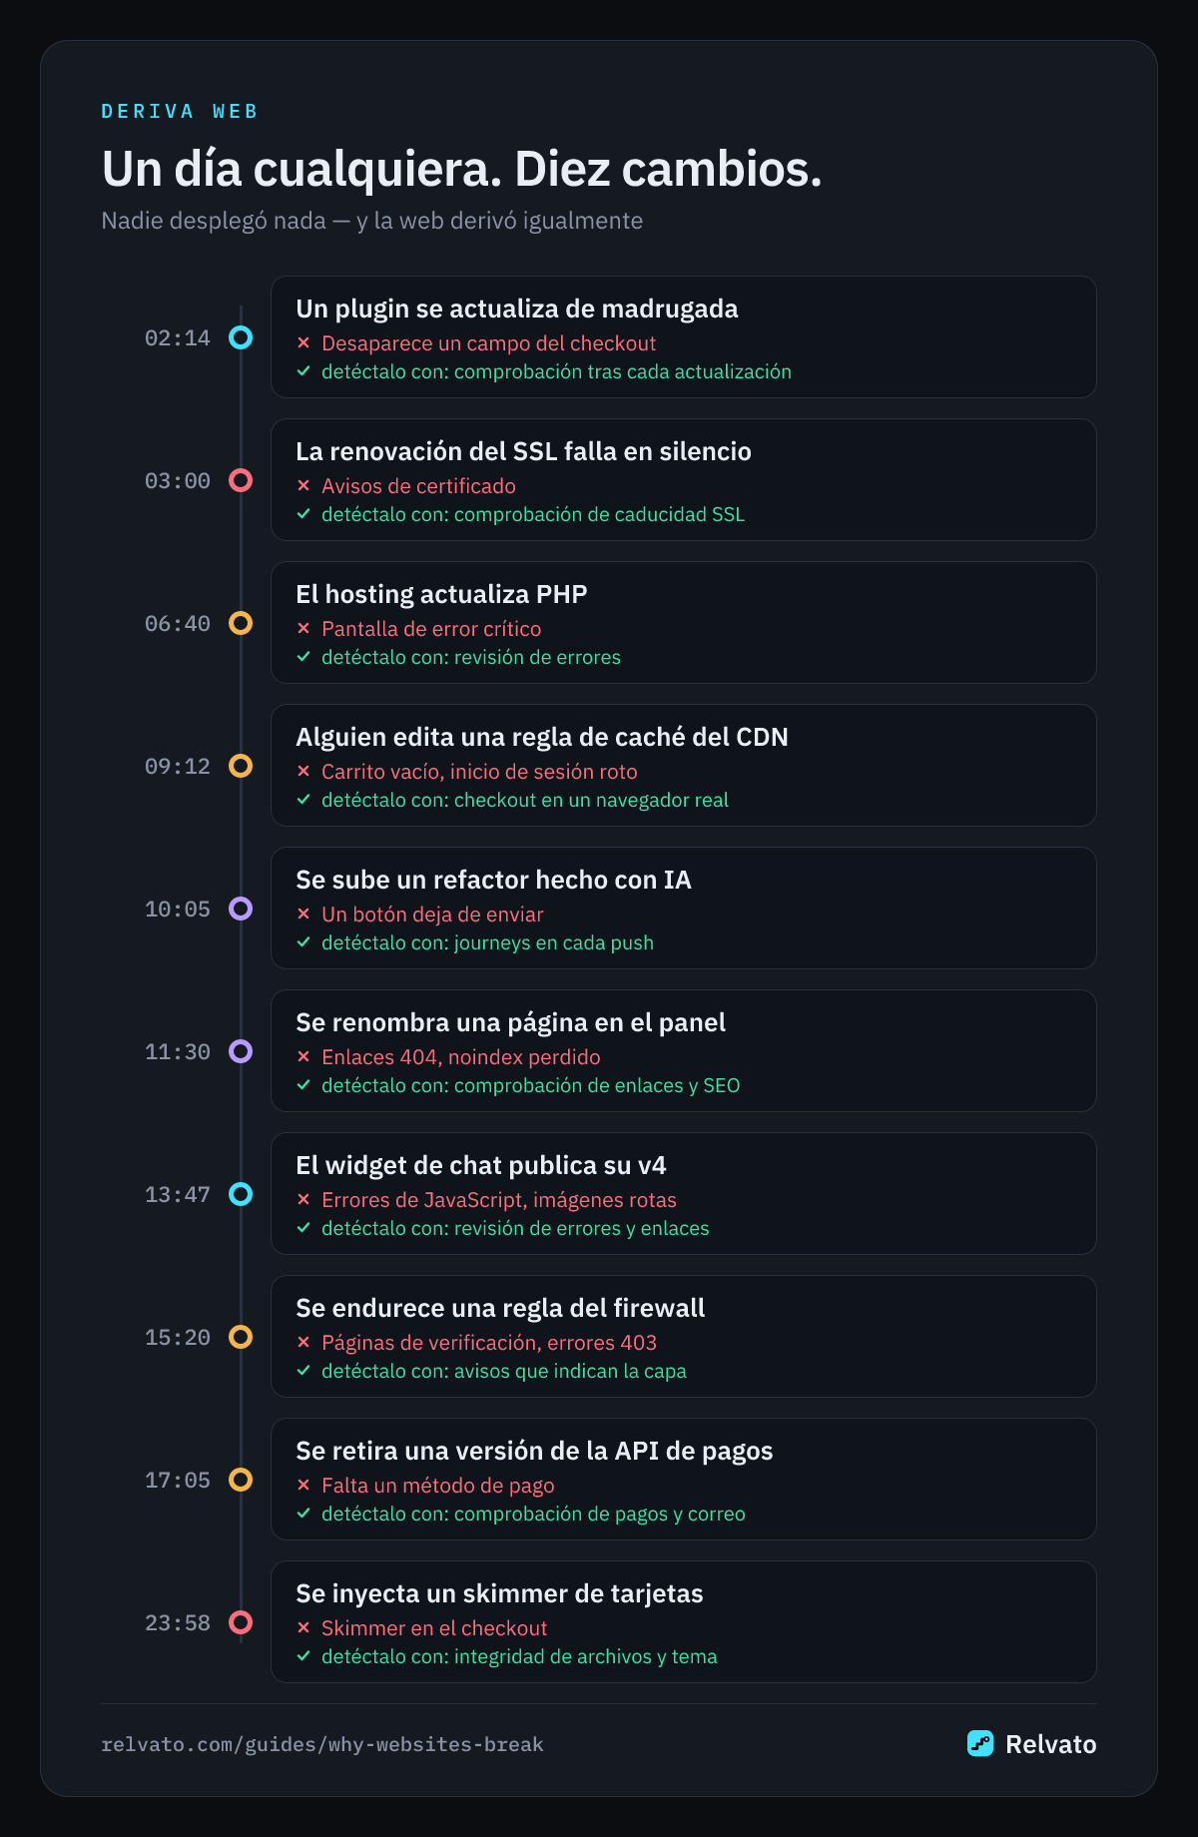Click the red X next to 'Pantalla de error crítico'
This screenshot has height=1837, width=1198.
pyautogui.click(x=303, y=628)
